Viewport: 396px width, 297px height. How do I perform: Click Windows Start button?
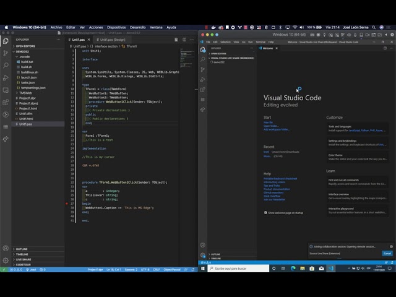coord(203,268)
